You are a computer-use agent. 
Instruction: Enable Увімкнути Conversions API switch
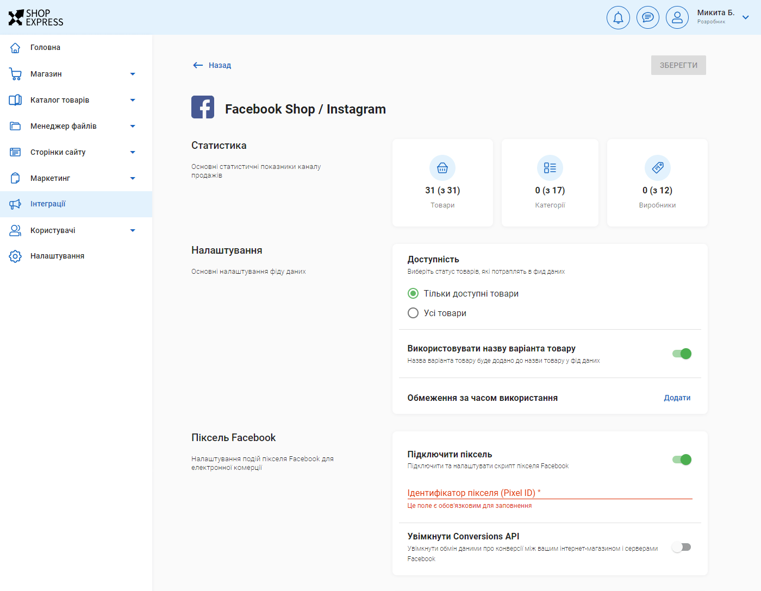tap(682, 547)
